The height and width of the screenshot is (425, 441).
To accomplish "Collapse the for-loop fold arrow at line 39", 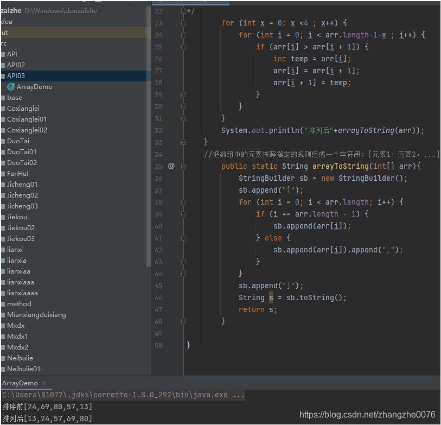I will 182,214.
